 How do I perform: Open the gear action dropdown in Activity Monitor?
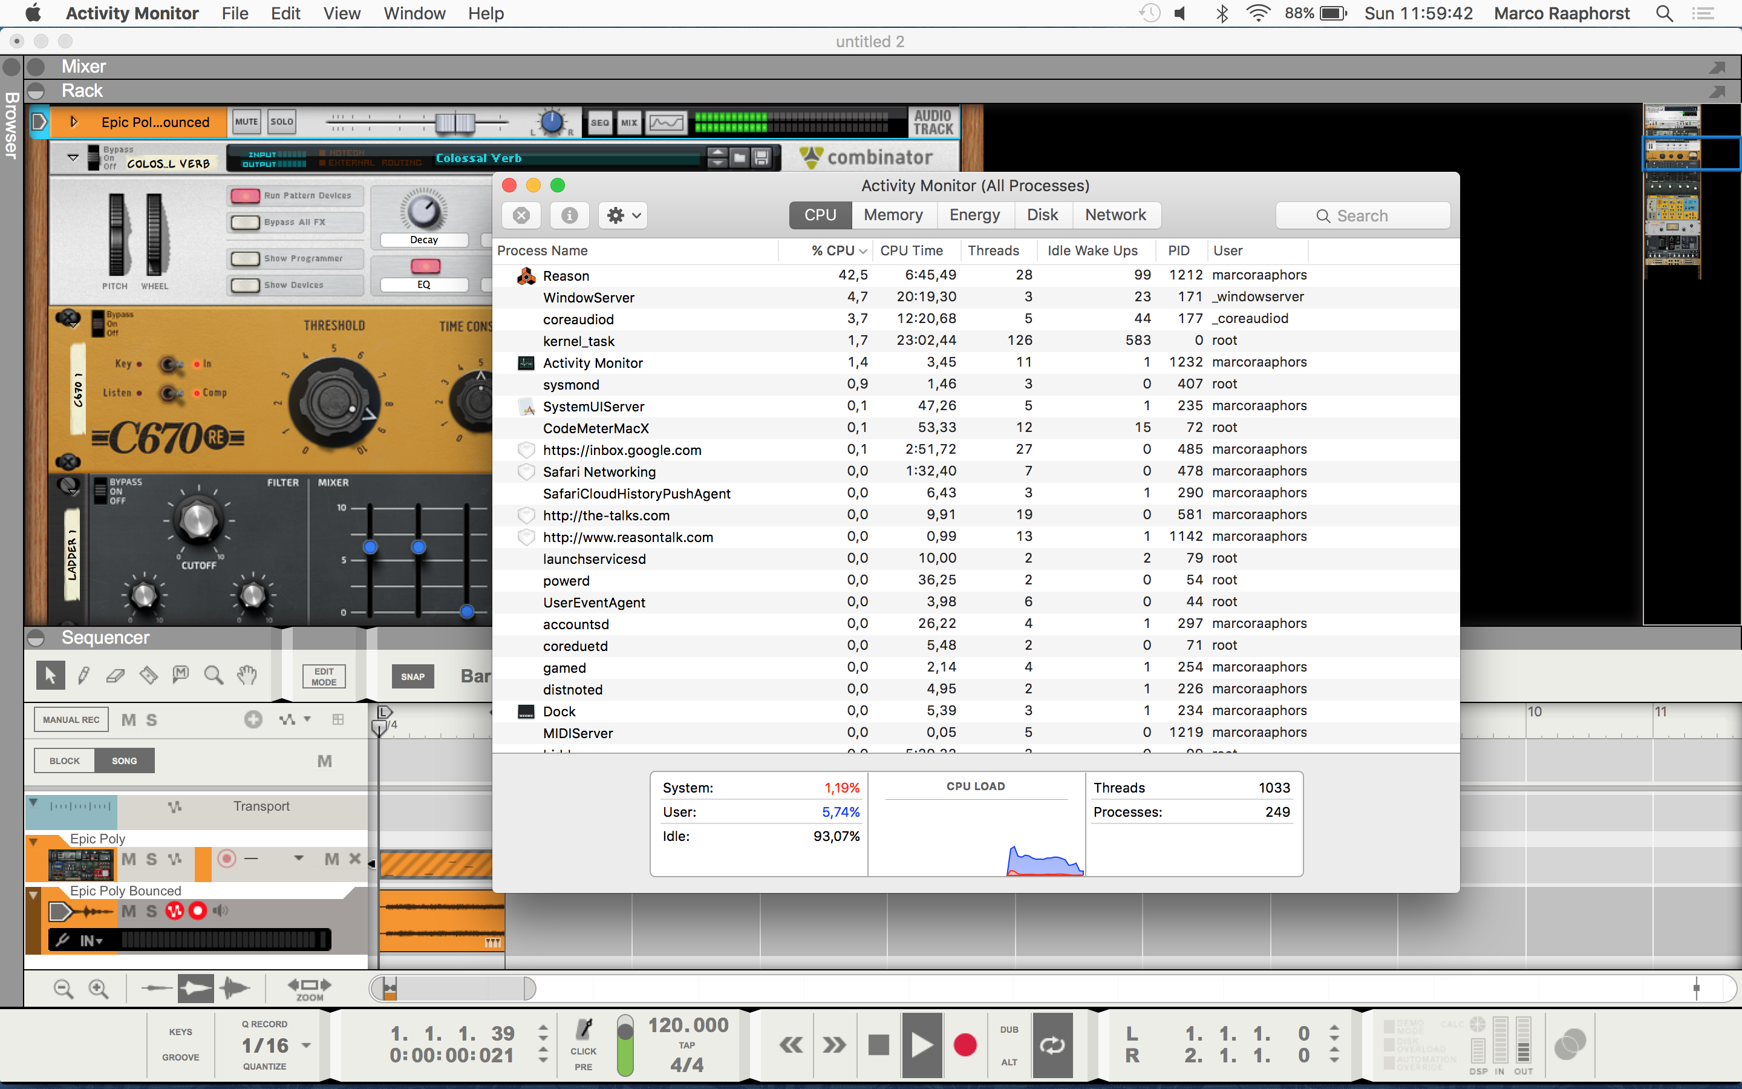tap(624, 215)
